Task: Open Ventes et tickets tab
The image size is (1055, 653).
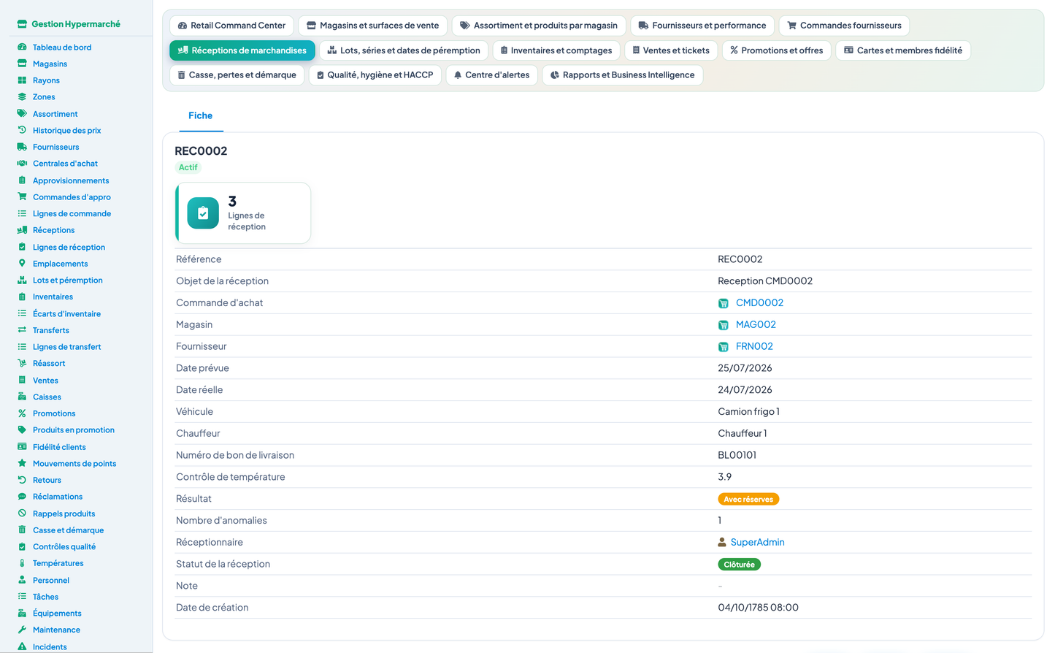Action: pos(671,50)
